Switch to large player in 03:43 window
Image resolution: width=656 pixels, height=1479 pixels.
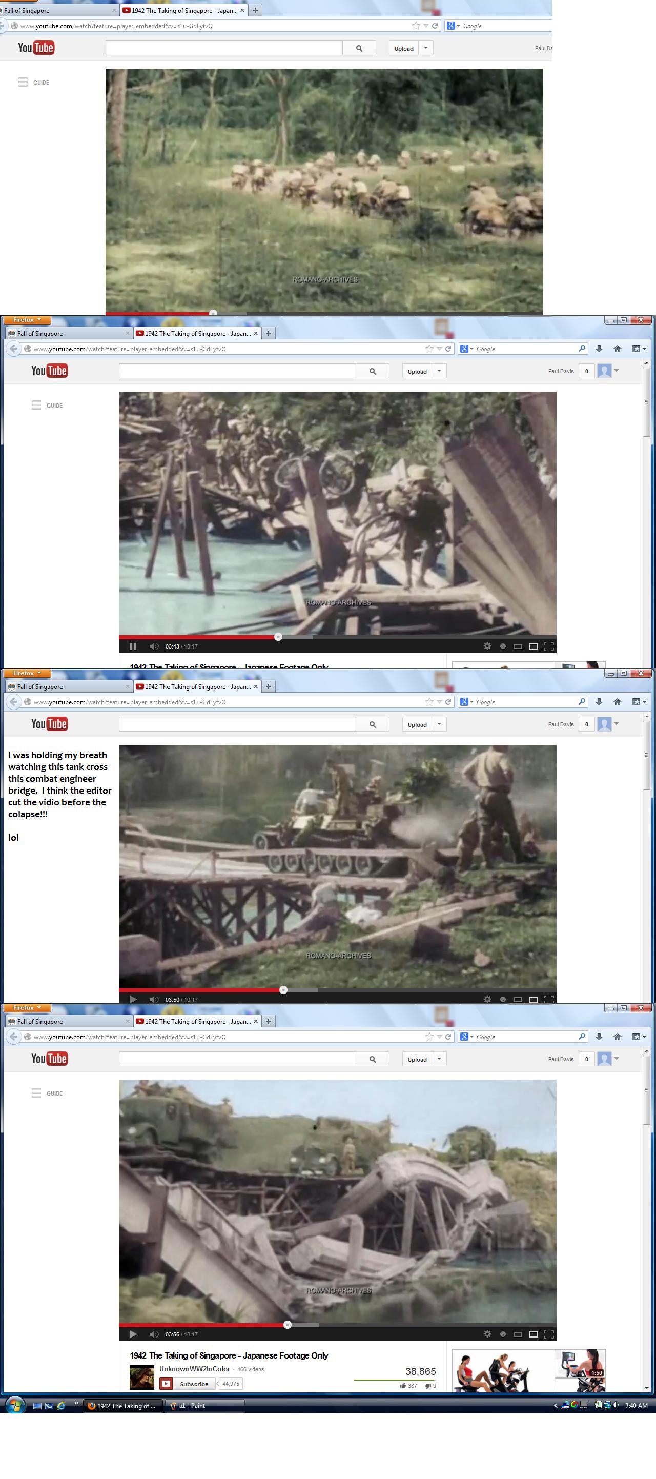click(x=533, y=646)
